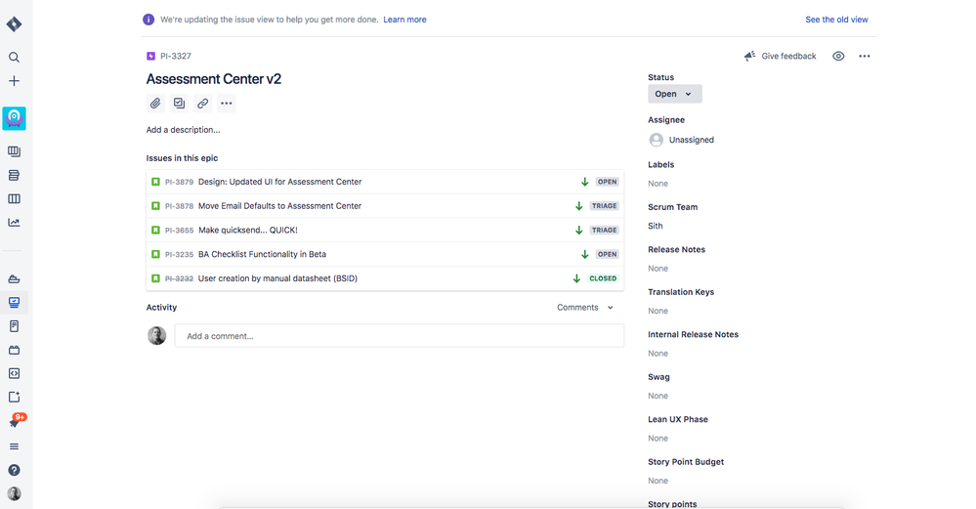Open the Status dropdown set to Open
976x509 pixels.
click(x=675, y=94)
